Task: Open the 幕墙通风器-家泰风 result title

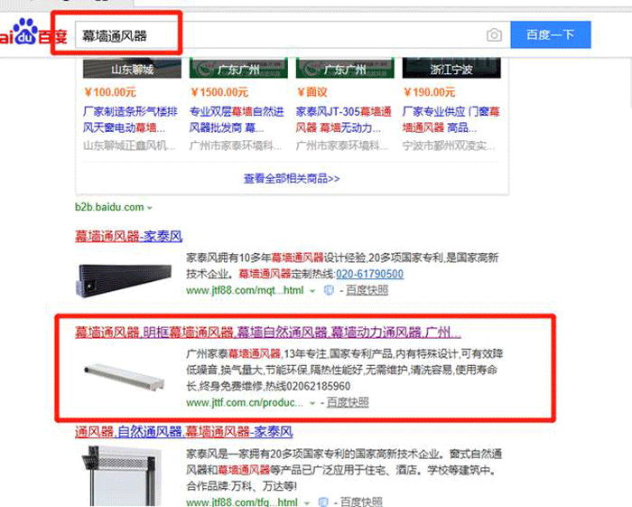Action: pyautogui.click(x=128, y=236)
